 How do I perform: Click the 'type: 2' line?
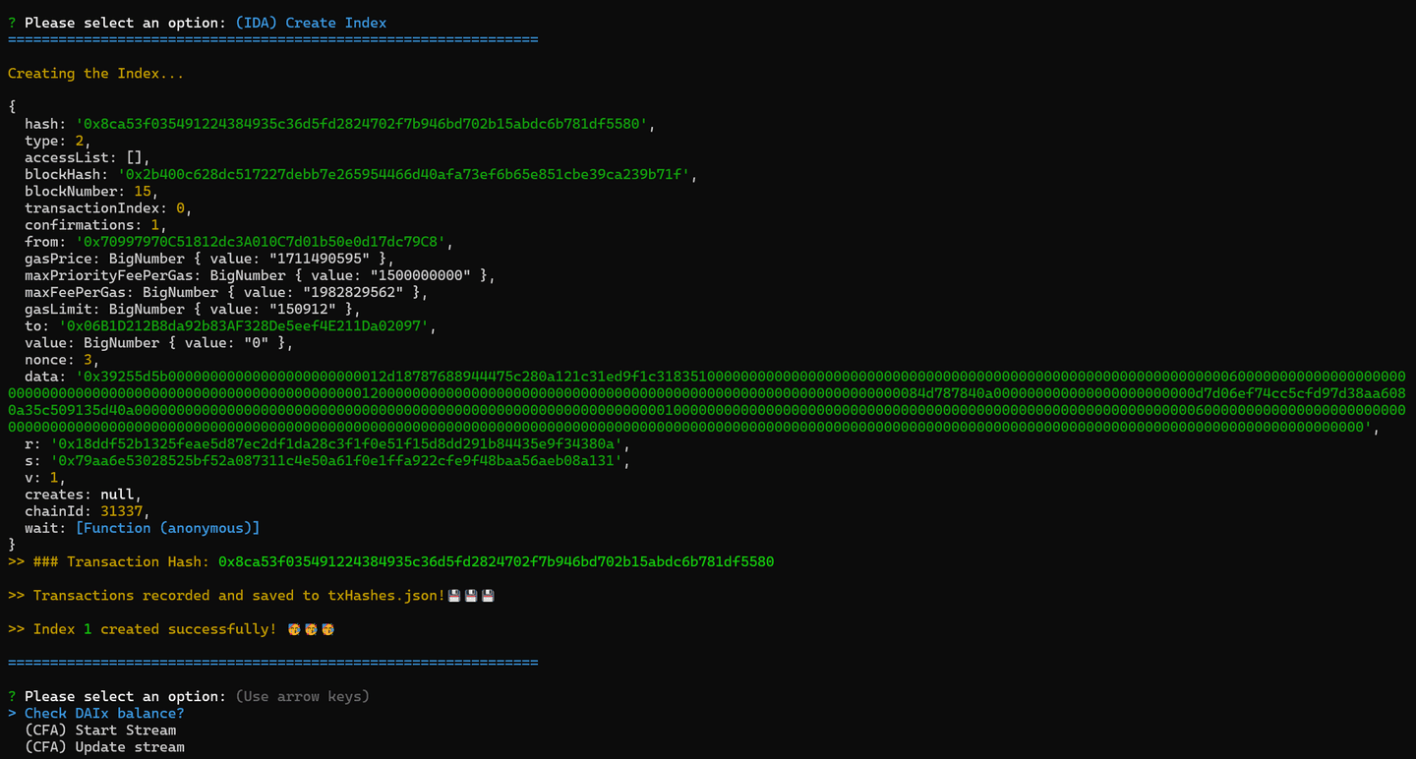pos(58,141)
